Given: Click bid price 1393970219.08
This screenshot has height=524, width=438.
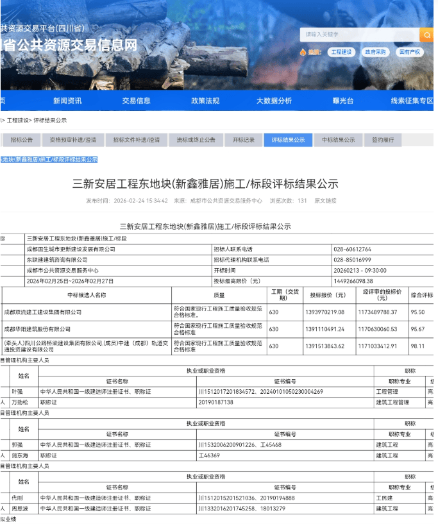Looking at the screenshot, I should coord(324,312).
